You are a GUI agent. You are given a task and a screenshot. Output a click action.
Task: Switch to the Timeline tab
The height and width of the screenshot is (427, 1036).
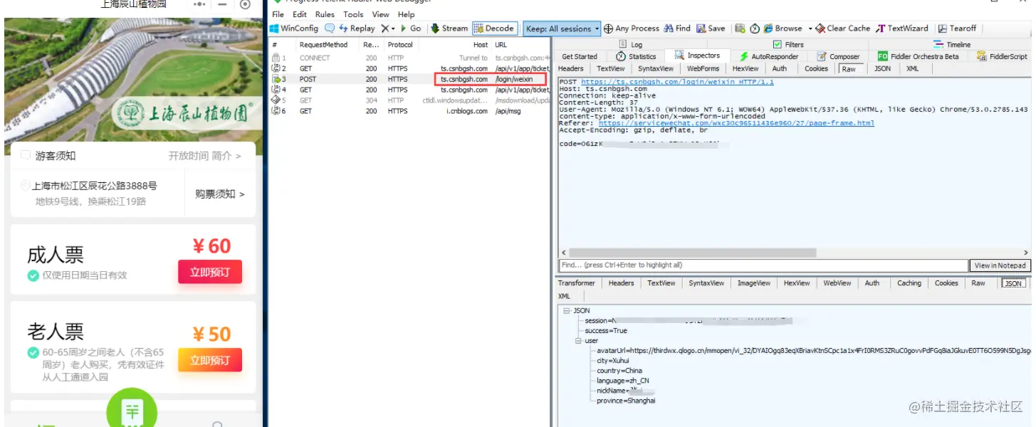952,44
